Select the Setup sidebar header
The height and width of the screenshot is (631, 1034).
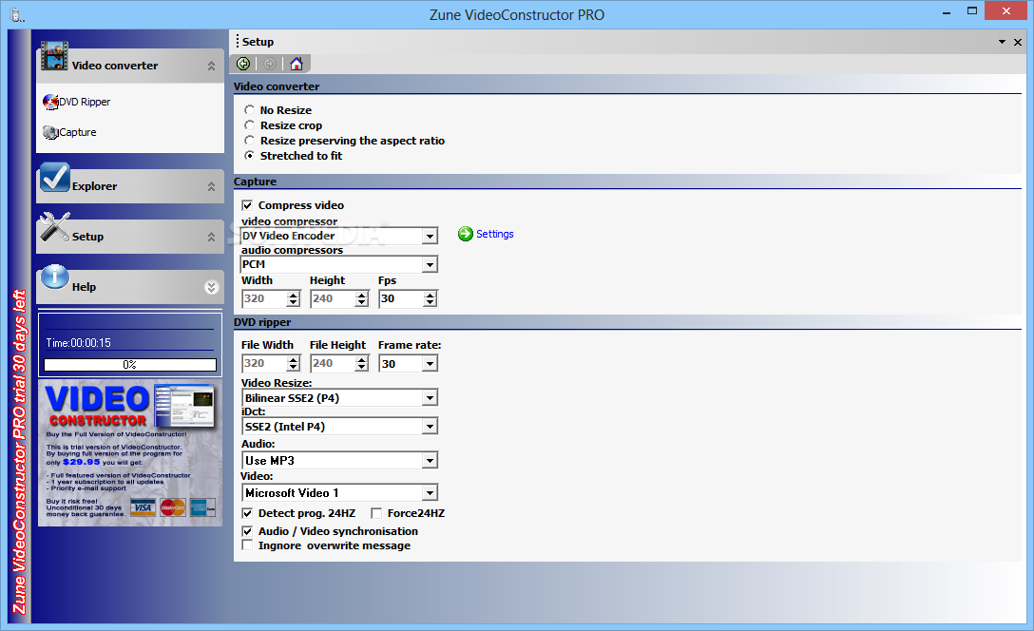pyautogui.click(x=130, y=237)
